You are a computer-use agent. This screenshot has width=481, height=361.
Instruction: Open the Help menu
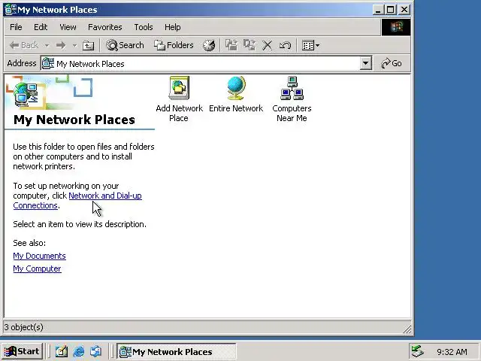tap(172, 27)
